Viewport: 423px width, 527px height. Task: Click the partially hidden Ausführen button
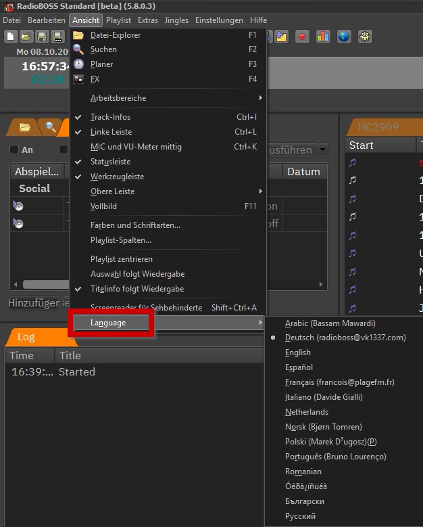coord(292,150)
